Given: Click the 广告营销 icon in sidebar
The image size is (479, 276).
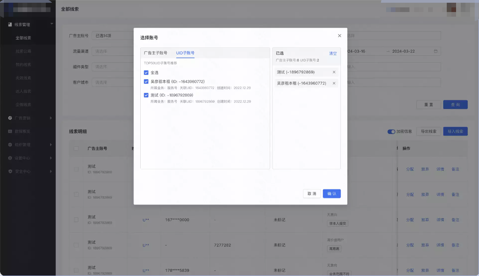Looking at the screenshot, I should click(x=10, y=118).
